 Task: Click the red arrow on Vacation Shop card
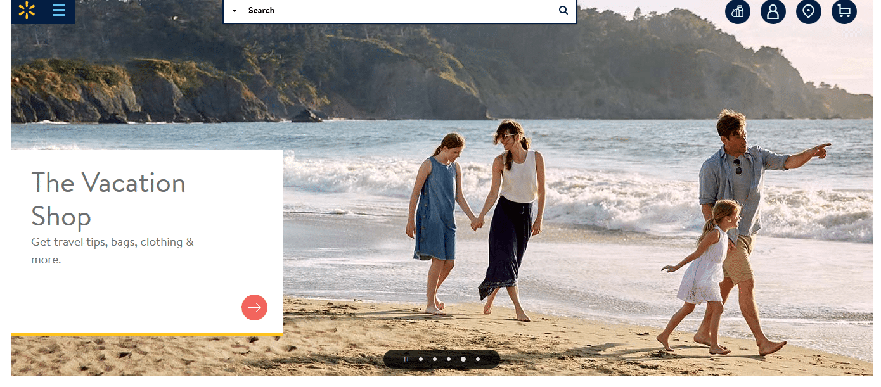pos(254,308)
